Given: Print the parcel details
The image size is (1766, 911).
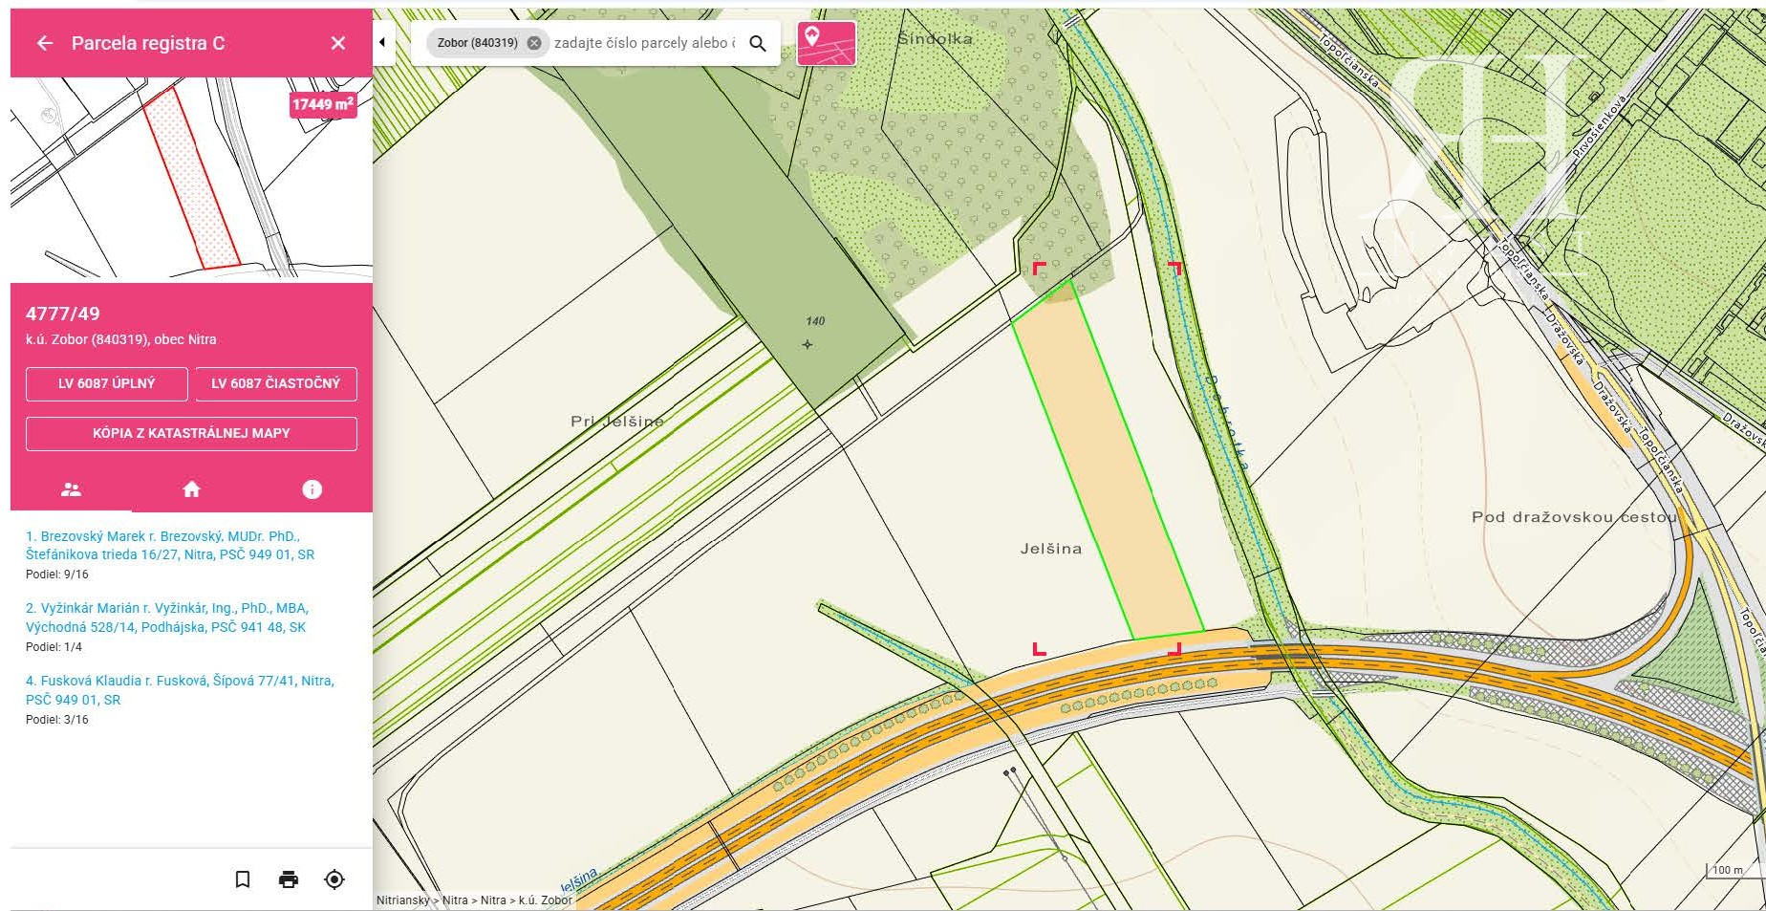Looking at the screenshot, I should click(x=289, y=879).
